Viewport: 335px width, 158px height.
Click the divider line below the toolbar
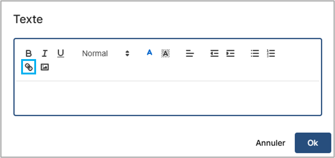pos(168,81)
